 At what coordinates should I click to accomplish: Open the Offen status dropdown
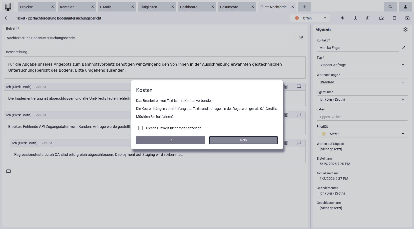pos(310,18)
